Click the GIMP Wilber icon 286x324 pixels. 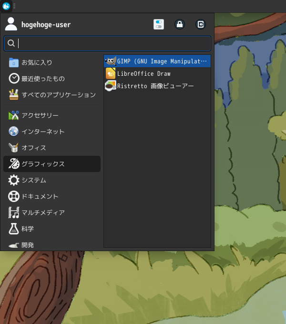tap(111, 61)
